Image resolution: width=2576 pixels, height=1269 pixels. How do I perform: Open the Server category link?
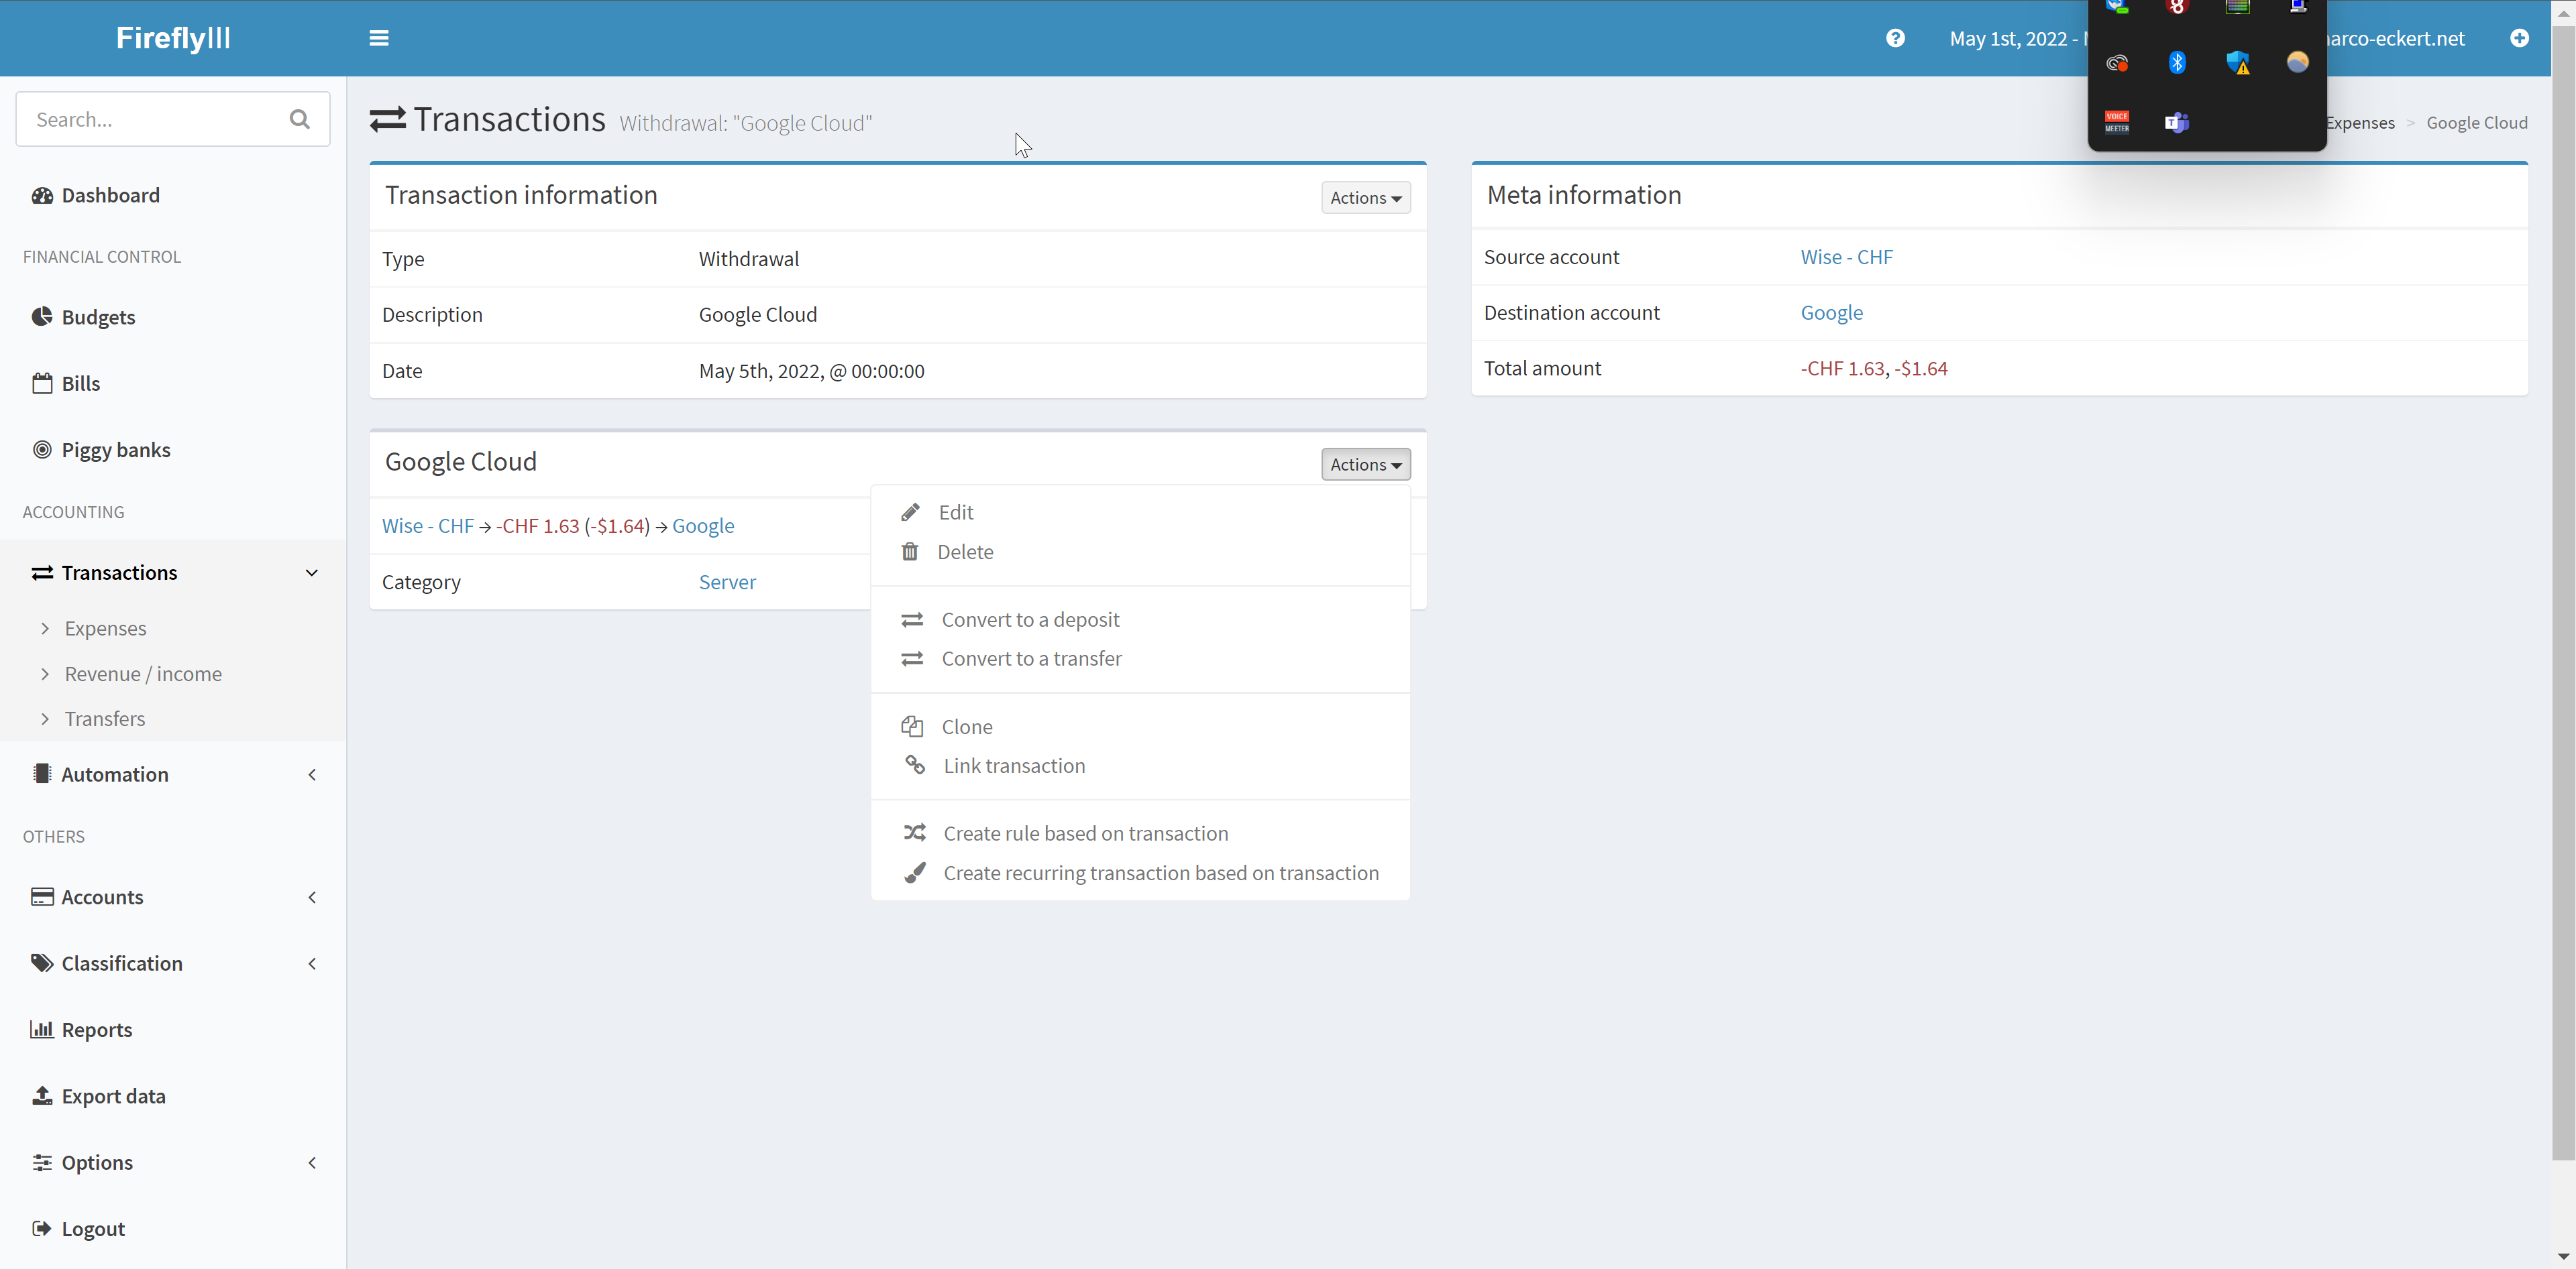tap(727, 582)
